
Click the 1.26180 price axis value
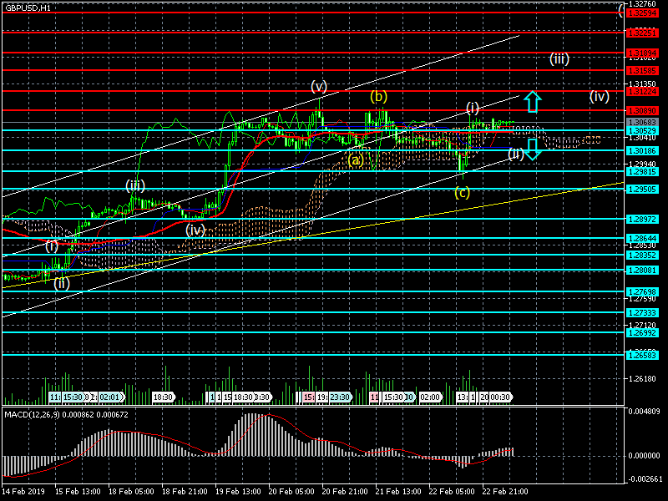(x=642, y=379)
